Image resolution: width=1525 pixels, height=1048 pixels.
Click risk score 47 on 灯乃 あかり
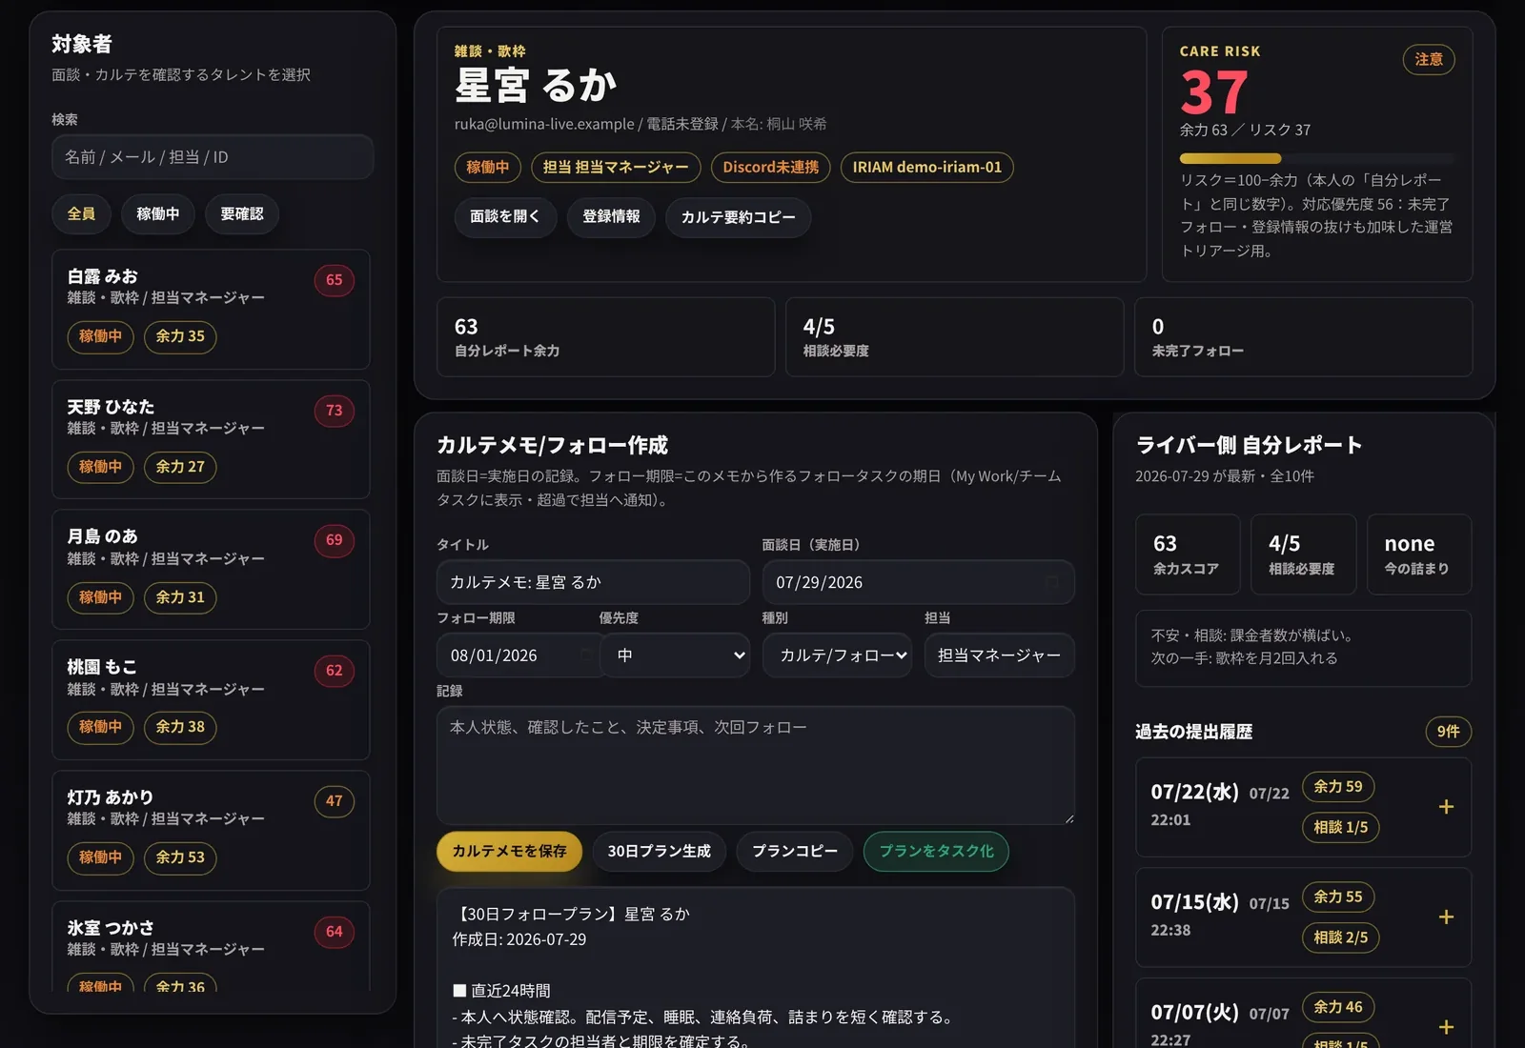[334, 801]
